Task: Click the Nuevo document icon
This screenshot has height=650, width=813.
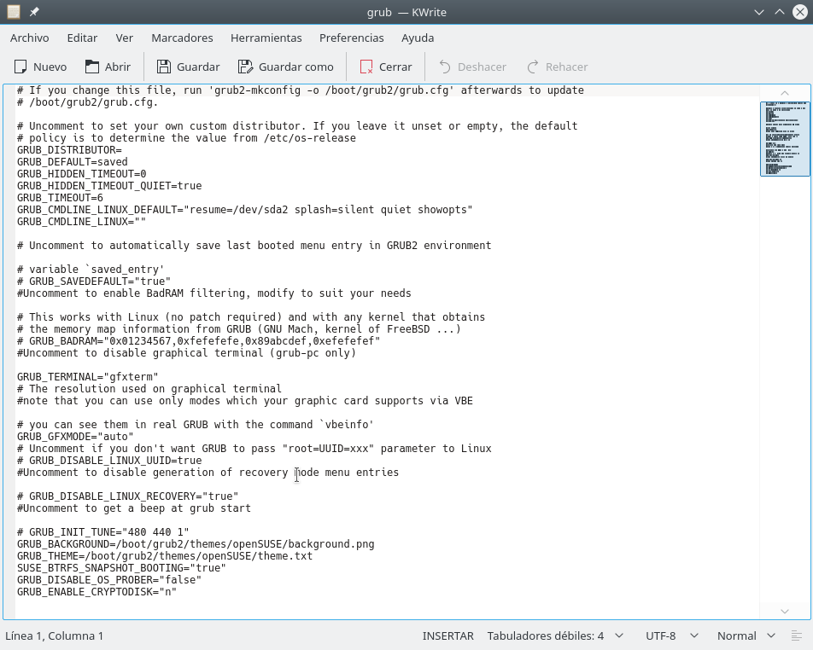Action: pos(20,67)
